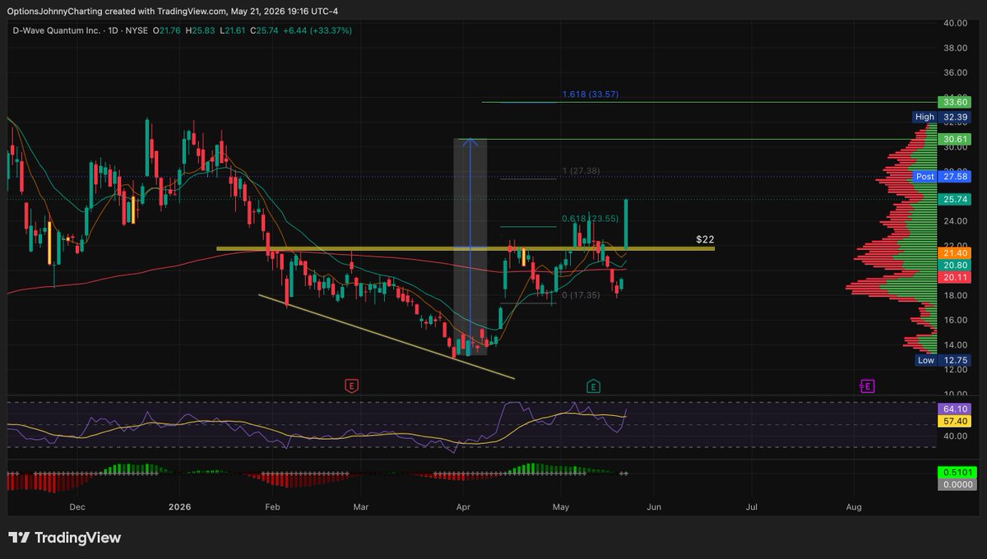Click the Jun label on the time axis
The height and width of the screenshot is (559, 987).
point(653,508)
